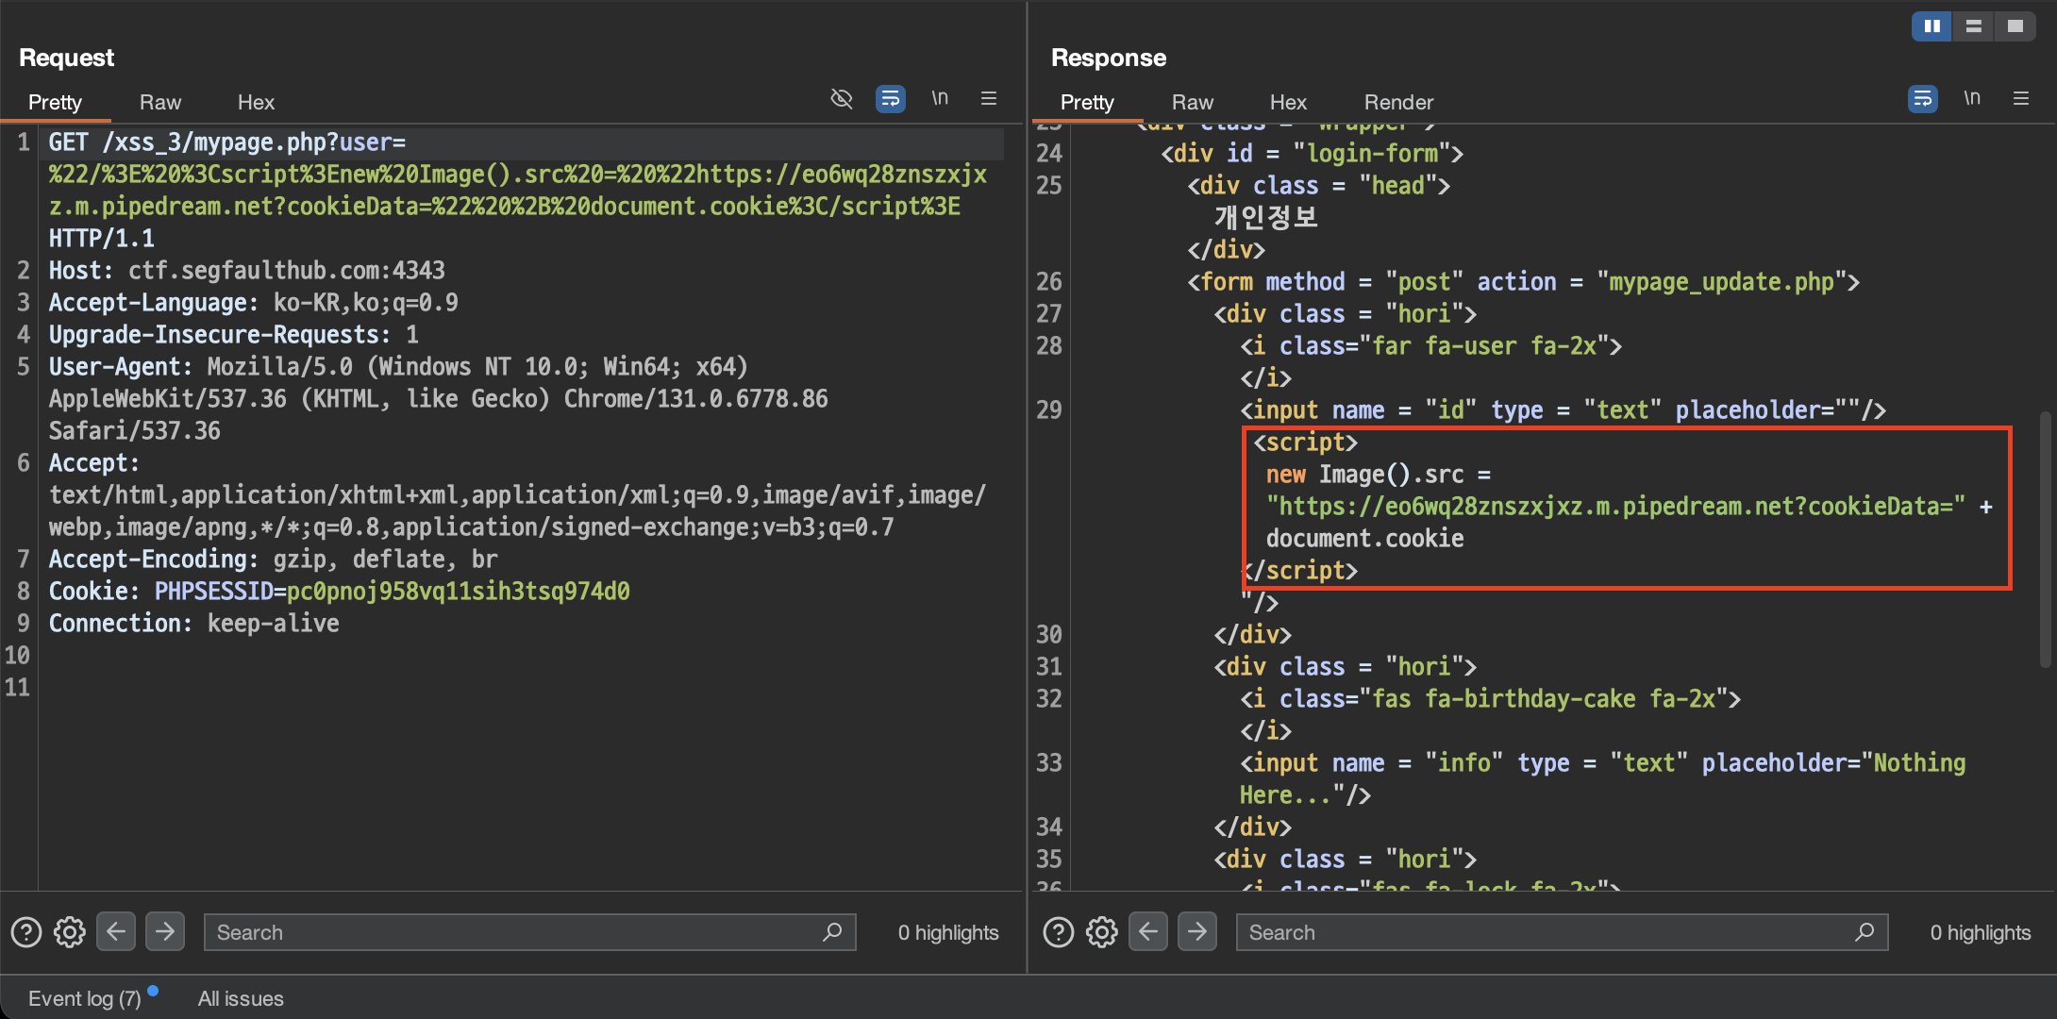Image resolution: width=2057 pixels, height=1019 pixels.
Task: Select side-by-side layout icon
Action: (x=1932, y=26)
